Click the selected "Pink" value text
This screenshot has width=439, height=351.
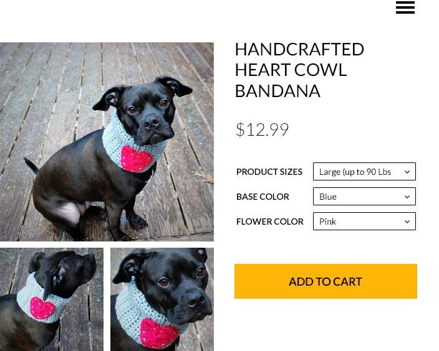[327, 222]
